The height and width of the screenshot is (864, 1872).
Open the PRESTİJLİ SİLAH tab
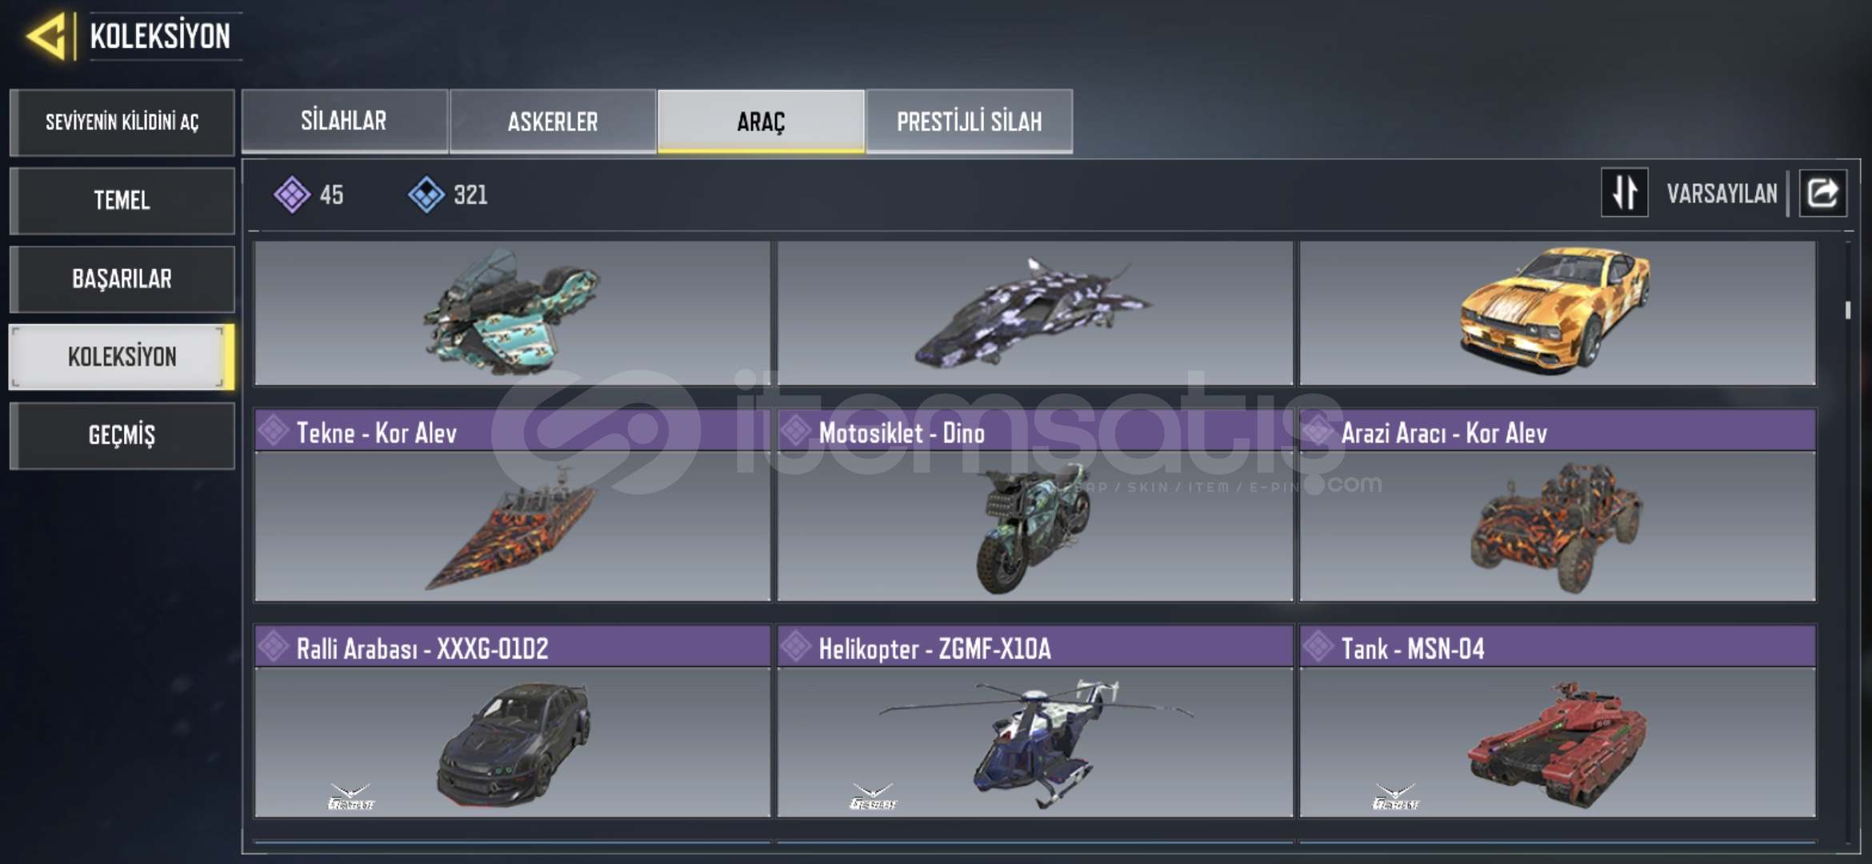pyautogui.click(x=969, y=121)
